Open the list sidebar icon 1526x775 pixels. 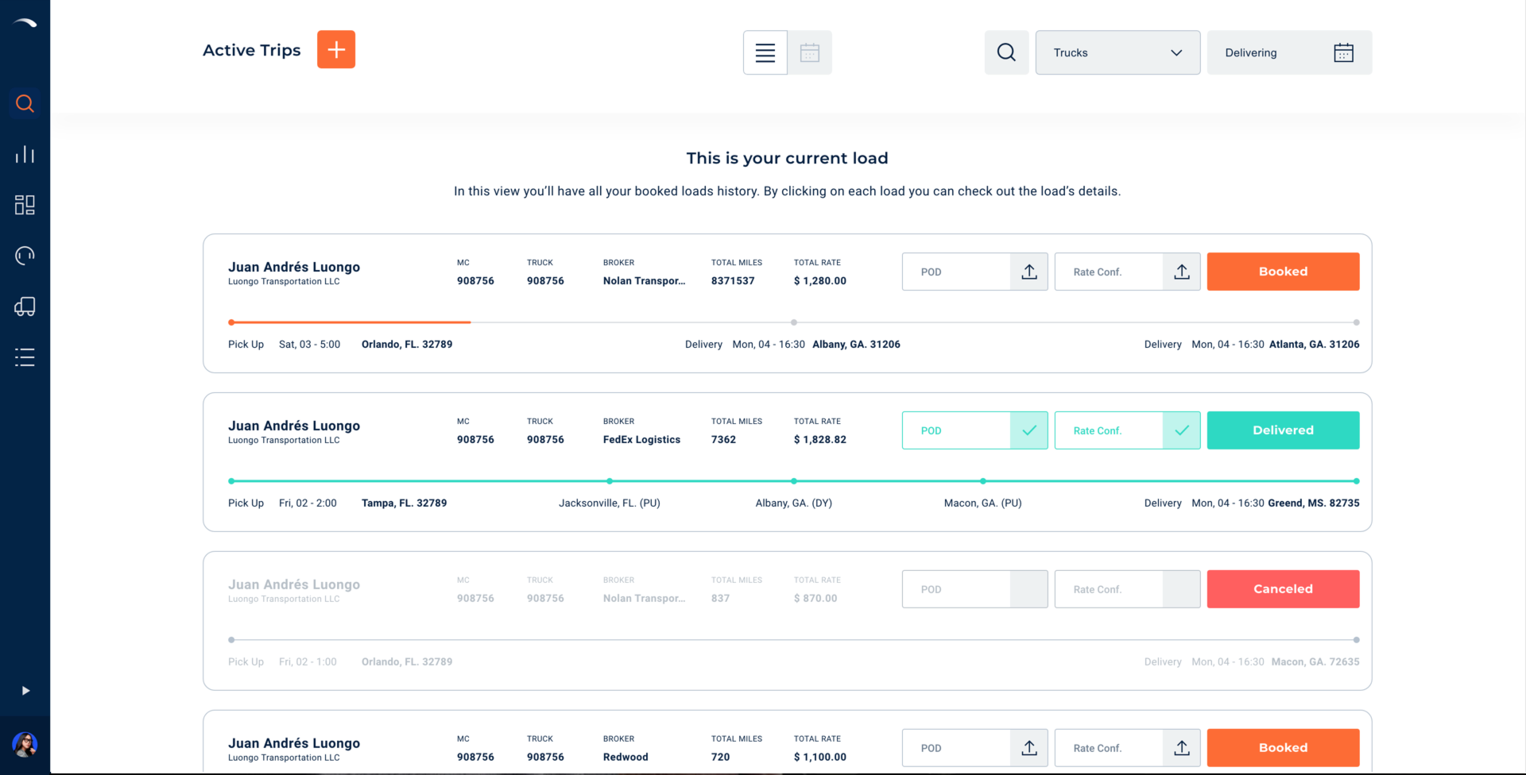tap(25, 357)
